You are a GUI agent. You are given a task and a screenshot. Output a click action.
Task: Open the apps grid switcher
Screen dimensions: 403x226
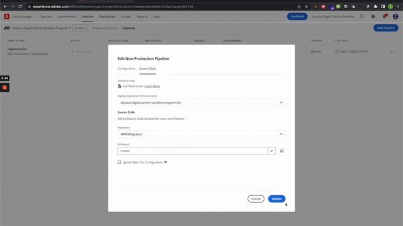(361, 16)
